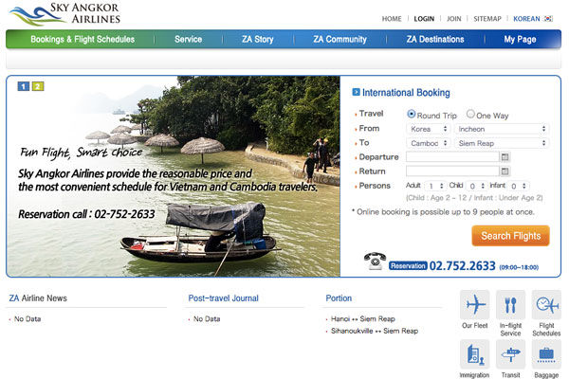Click the International Booking heading
The image size is (569, 379).
pos(406,93)
